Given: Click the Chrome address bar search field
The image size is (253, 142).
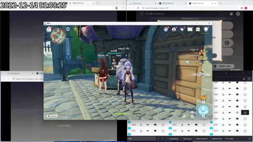Looking at the screenshot, I should coord(189,8).
